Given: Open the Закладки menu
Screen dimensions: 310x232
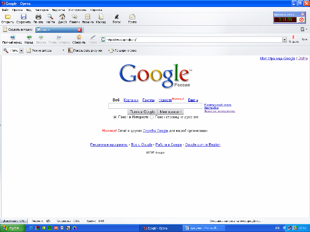Looking at the screenshot, I should click(42, 10).
